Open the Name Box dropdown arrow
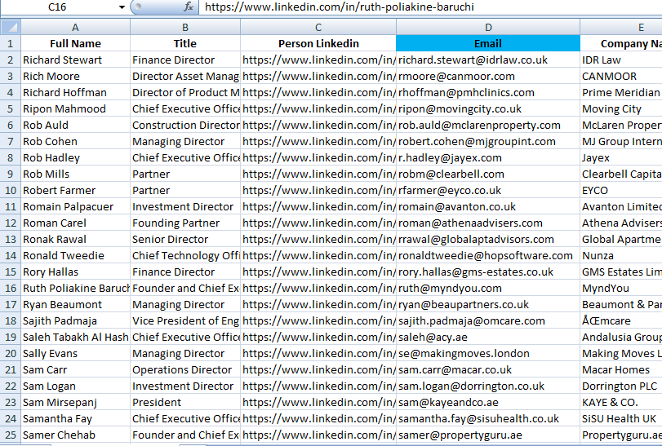Screen dimensions: 662x446 (x=122, y=7)
